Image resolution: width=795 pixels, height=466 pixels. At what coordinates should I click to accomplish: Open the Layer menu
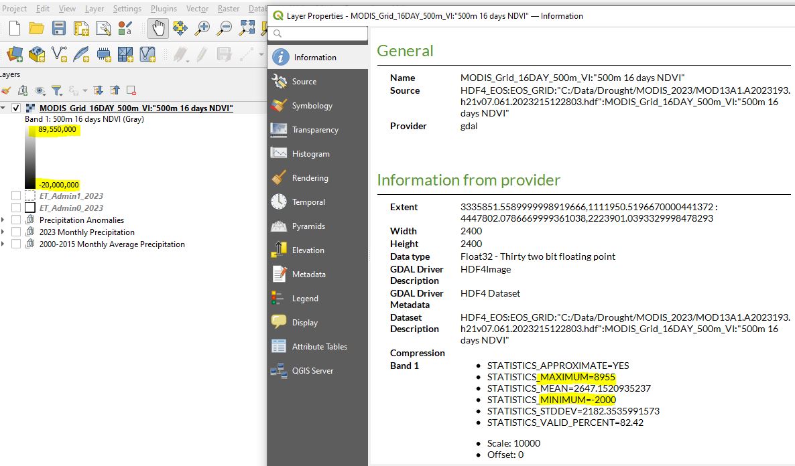(x=95, y=9)
